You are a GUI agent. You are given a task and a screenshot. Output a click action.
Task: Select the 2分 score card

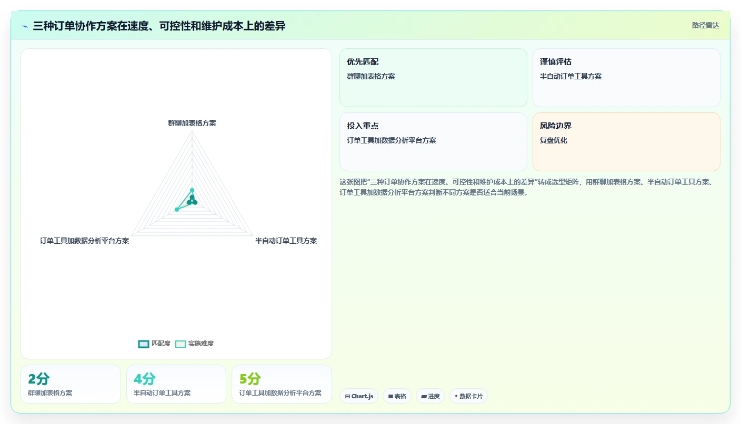[71, 384]
